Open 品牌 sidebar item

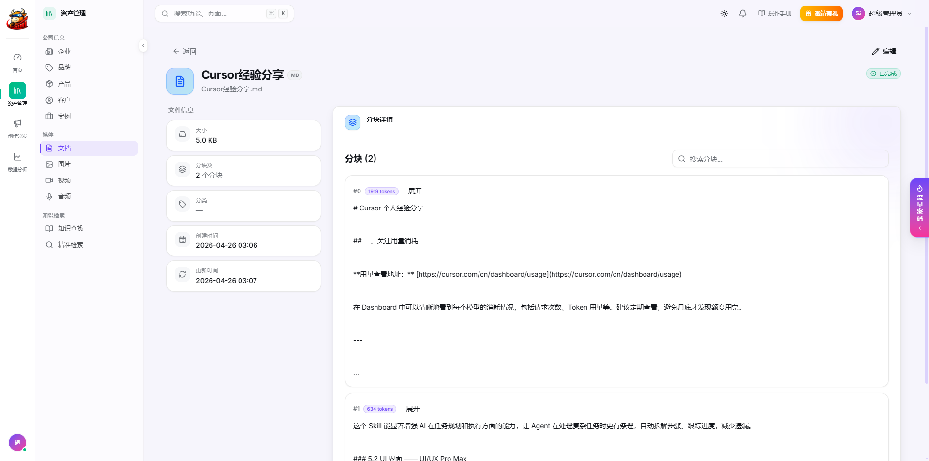tap(89, 67)
